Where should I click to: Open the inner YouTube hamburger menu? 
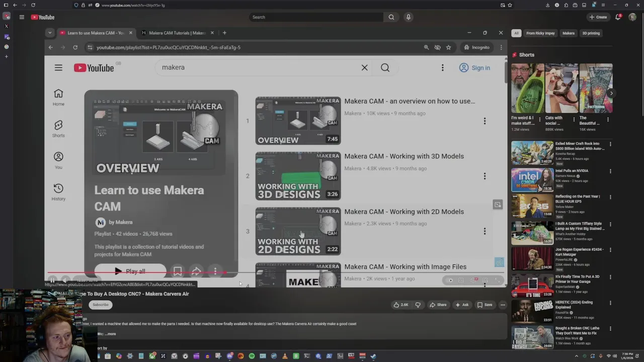[58, 67]
